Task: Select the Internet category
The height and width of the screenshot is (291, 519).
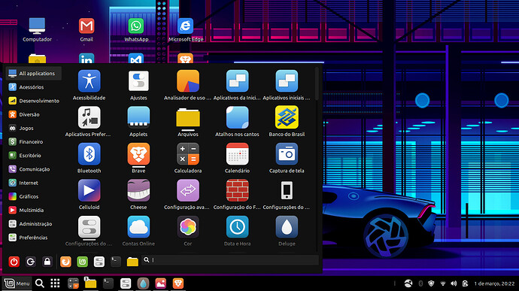Action: 33,183
